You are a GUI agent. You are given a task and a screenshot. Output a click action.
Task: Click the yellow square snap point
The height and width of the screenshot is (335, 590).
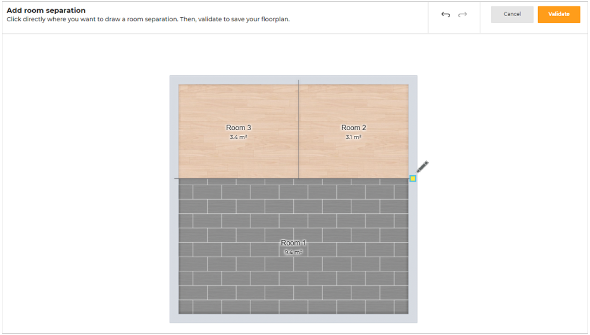tap(413, 179)
